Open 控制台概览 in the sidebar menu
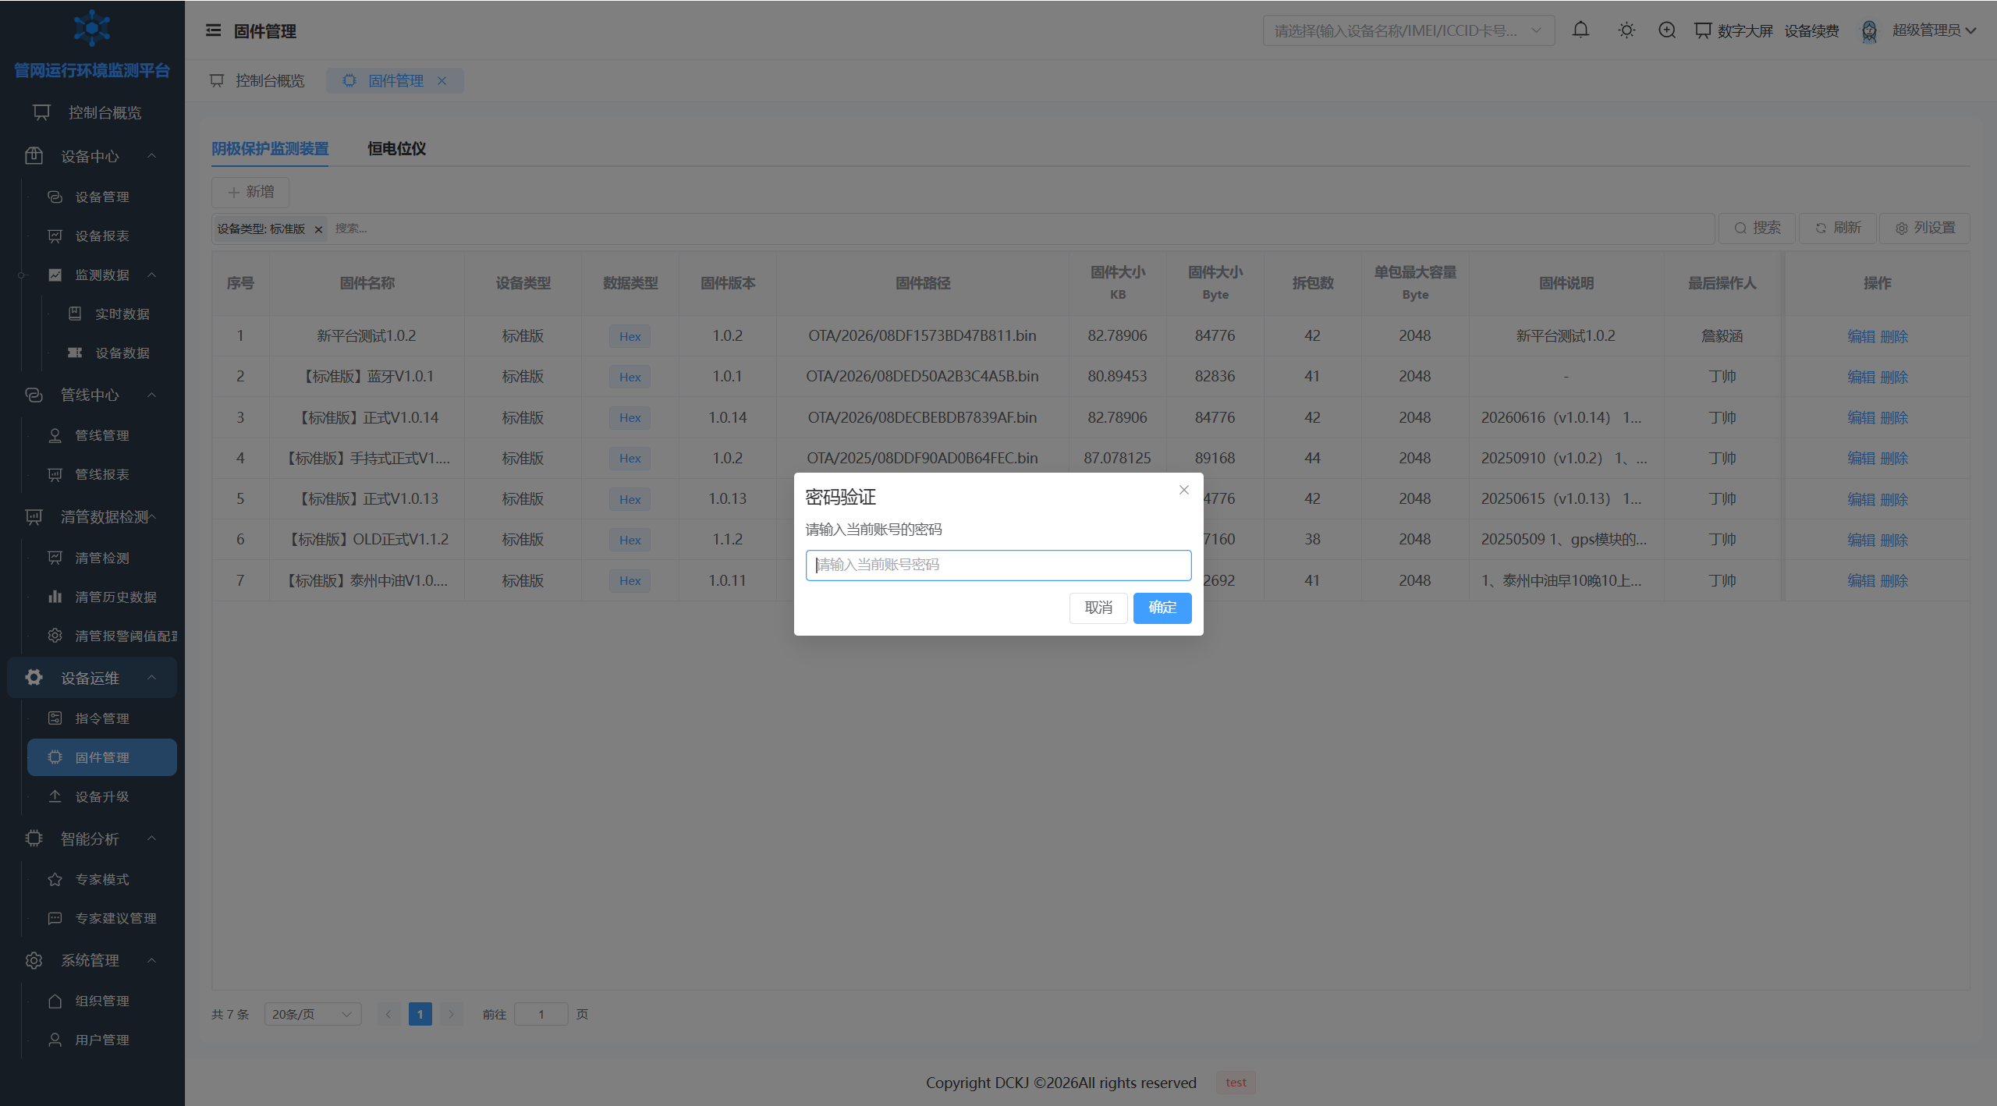This screenshot has height=1106, width=1997. coord(92,112)
